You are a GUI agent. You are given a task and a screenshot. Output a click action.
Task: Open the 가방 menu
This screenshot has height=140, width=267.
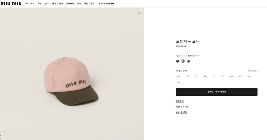(40, 4)
